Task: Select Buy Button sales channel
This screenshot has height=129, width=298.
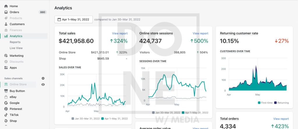Action: (x=17, y=91)
